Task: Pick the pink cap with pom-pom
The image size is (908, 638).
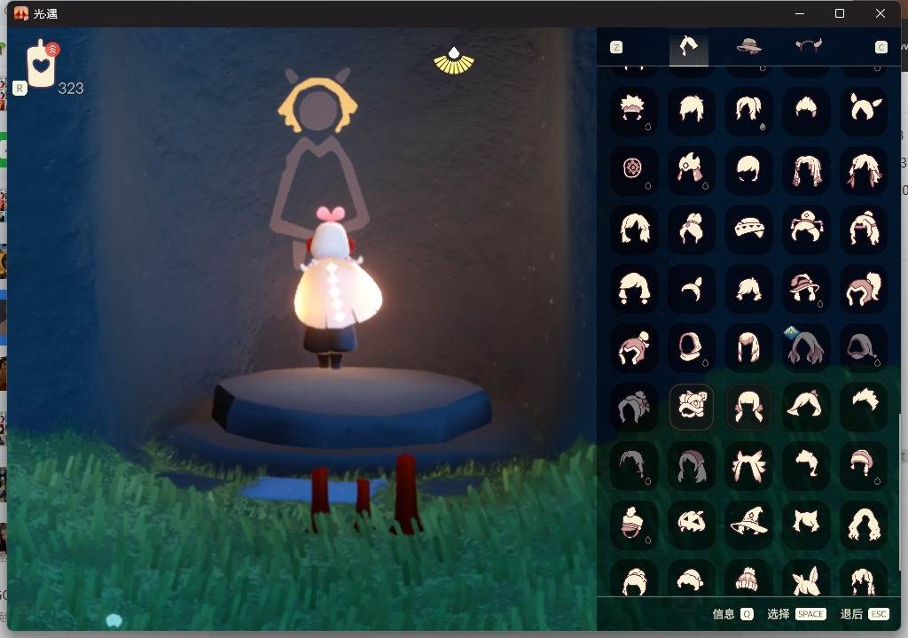Action: tap(633, 347)
